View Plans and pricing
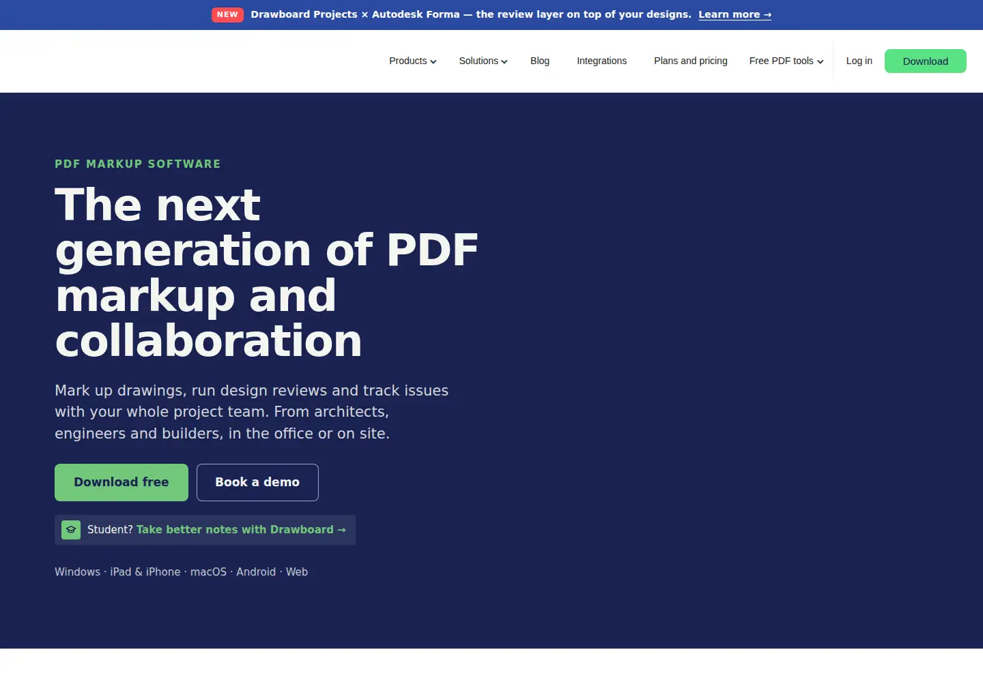This screenshot has width=983, height=682. coord(691,61)
